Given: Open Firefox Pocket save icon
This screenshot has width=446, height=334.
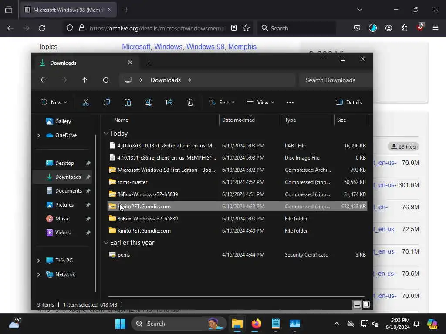Looking at the screenshot, I should [x=357, y=28].
